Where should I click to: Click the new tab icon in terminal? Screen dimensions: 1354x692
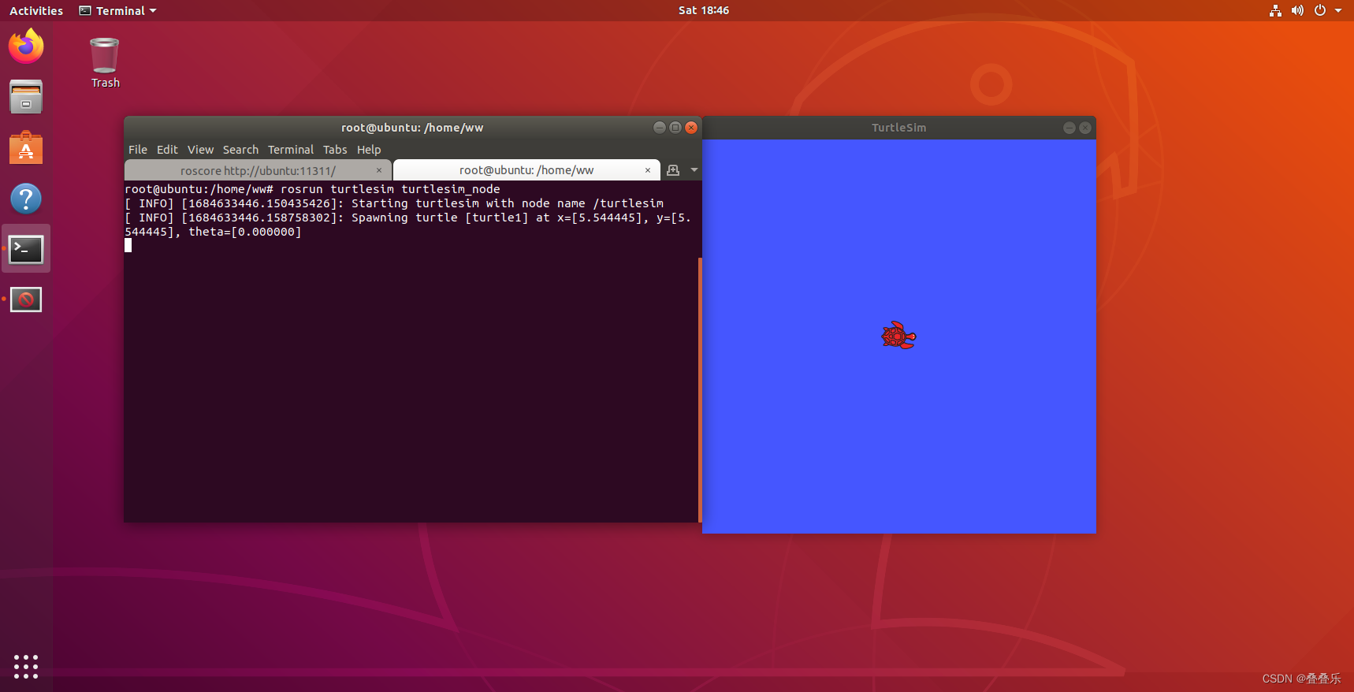coord(673,170)
